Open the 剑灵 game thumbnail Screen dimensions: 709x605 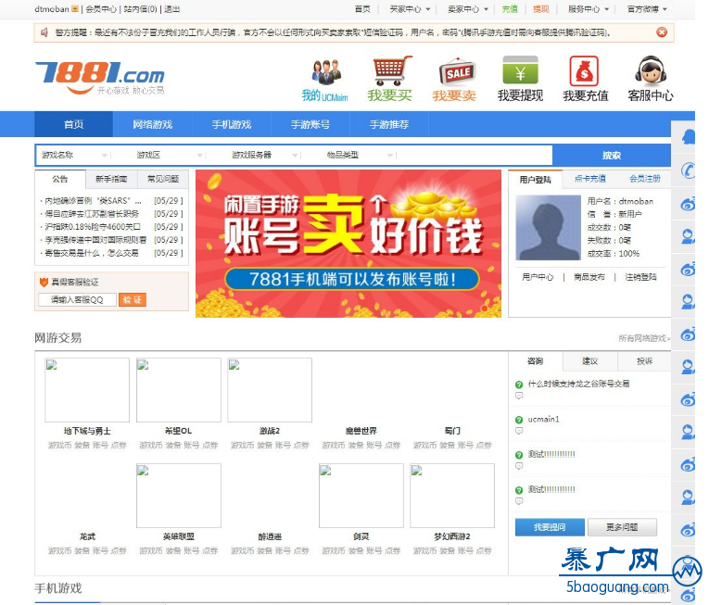click(361, 496)
